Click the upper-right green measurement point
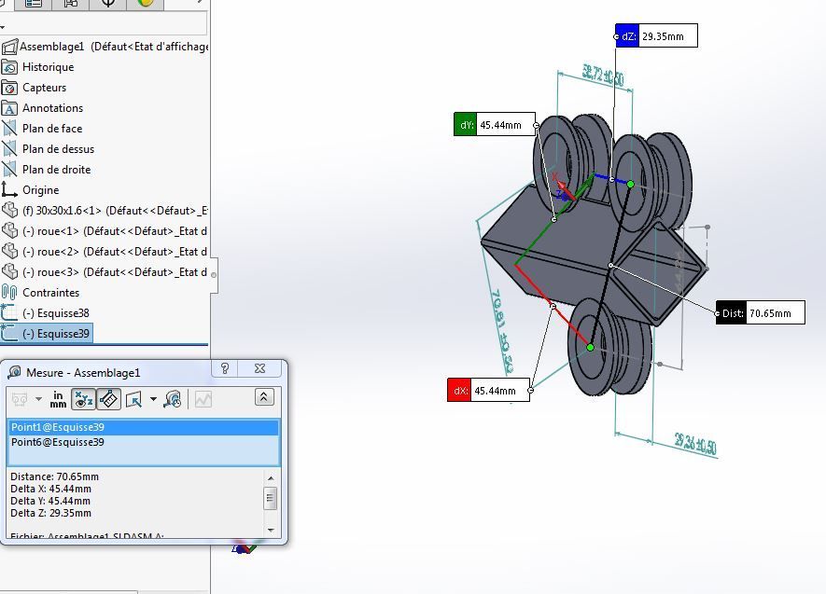Screen dimensions: 826x594 (631, 184)
